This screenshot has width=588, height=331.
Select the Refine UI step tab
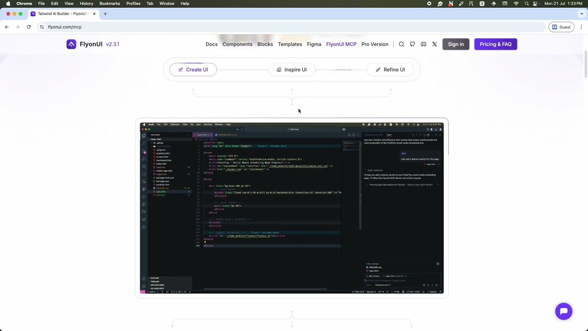tap(390, 69)
